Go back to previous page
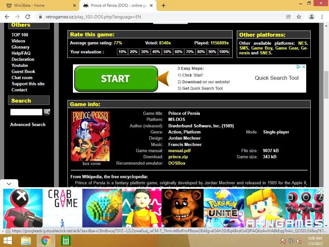 coord(7,17)
